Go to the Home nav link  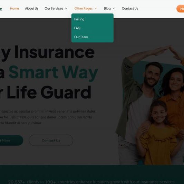tap(14, 8)
